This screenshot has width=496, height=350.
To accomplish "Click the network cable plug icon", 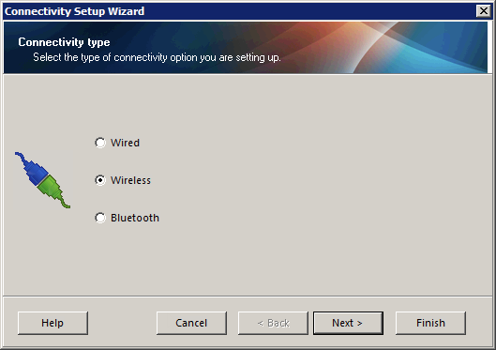I will [42, 180].
